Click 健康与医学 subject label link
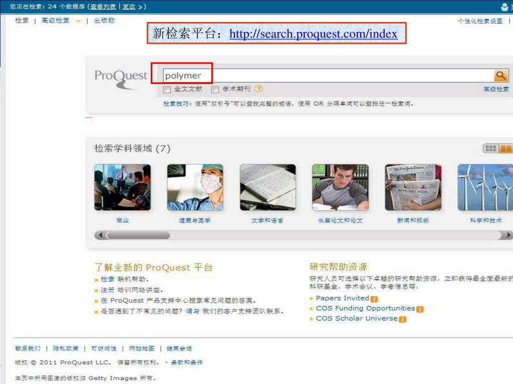The image size is (513, 384). 195,220
